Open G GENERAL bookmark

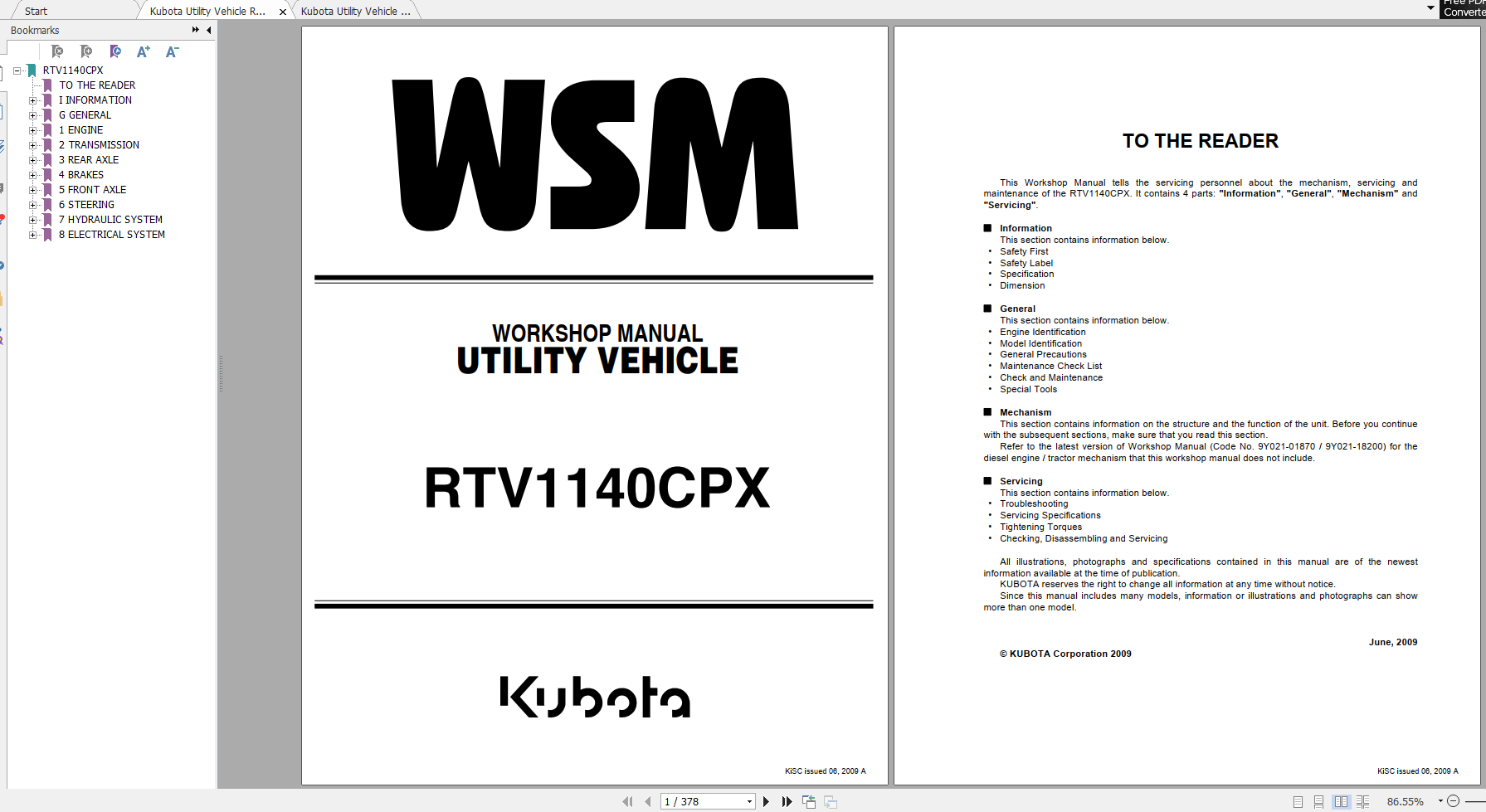tap(85, 115)
